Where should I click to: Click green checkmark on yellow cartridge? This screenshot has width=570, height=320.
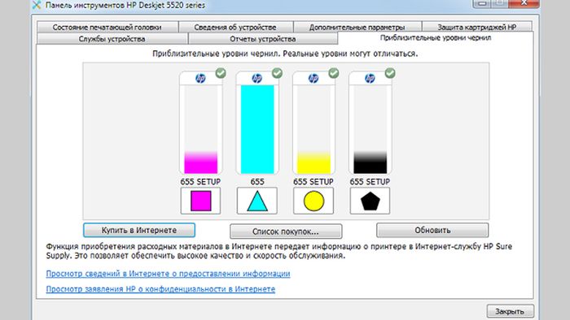pos(333,73)
